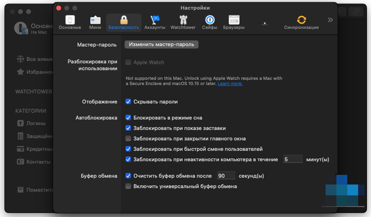This screenshot has height=217, width=371.
Task: Enable Заблокировать при закрытии главного окна
Action: click(128, 139)
